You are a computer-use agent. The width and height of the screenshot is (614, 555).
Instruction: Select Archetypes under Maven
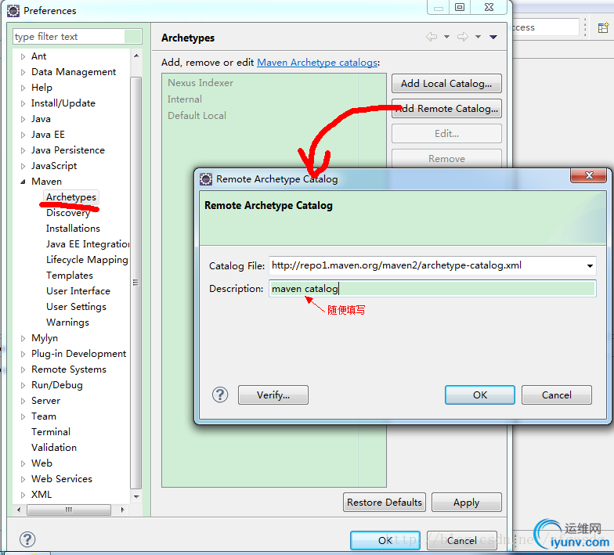(x=70, y=197)
